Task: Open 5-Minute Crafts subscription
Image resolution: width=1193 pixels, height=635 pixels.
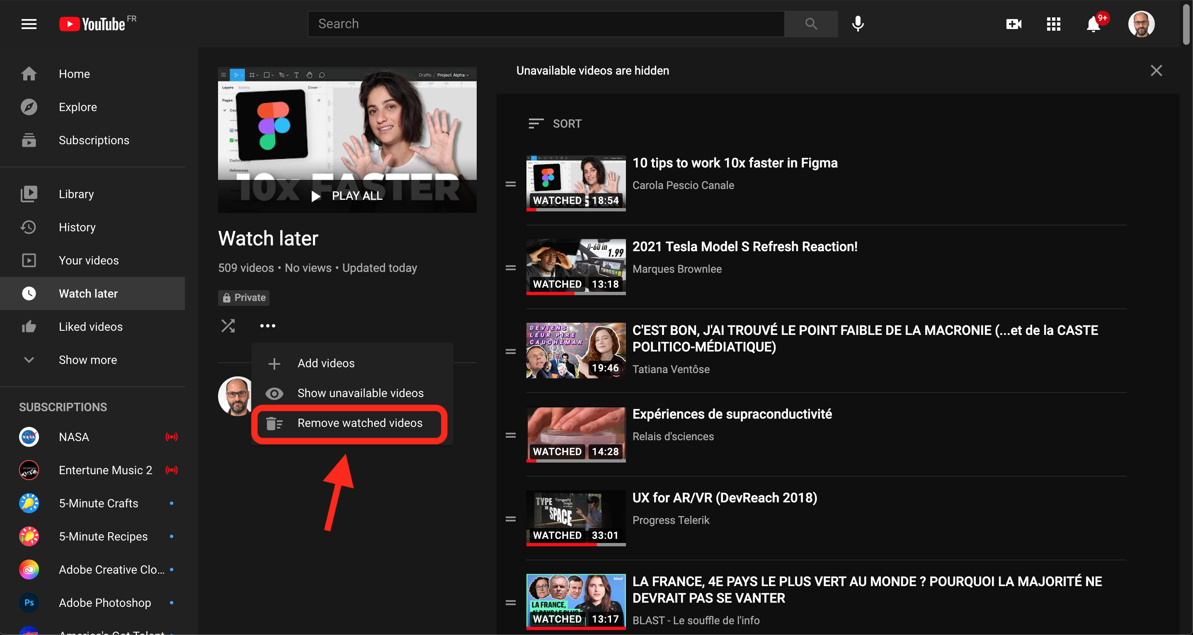Action: coord(92,503)
